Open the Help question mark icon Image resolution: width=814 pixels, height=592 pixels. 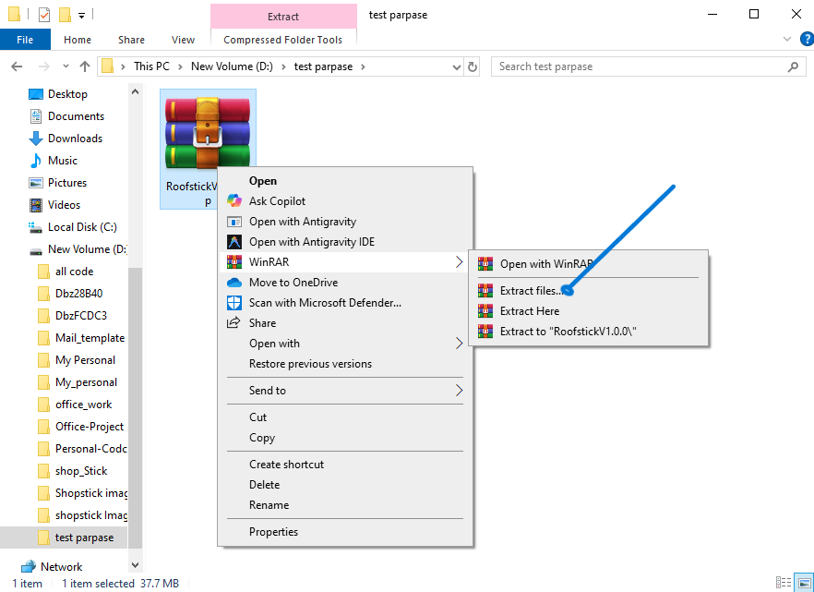tap(807, 39)
